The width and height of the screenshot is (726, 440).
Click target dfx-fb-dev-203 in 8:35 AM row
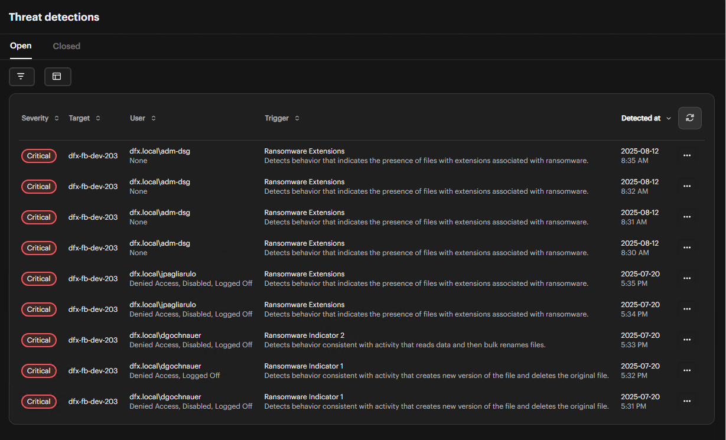pos(93,156)
